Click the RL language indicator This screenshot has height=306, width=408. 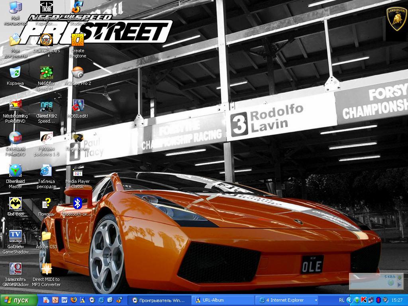341,300
